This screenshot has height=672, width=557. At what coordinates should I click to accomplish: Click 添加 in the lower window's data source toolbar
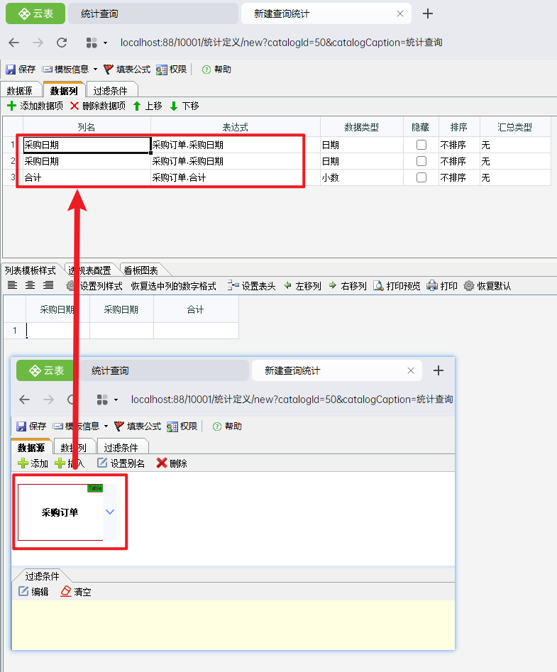pyautogui.click(x=33, y=463)
